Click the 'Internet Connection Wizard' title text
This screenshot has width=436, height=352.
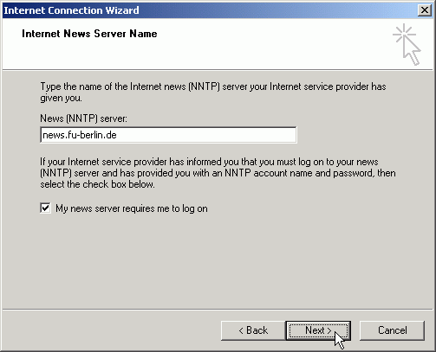coord(71,10)
